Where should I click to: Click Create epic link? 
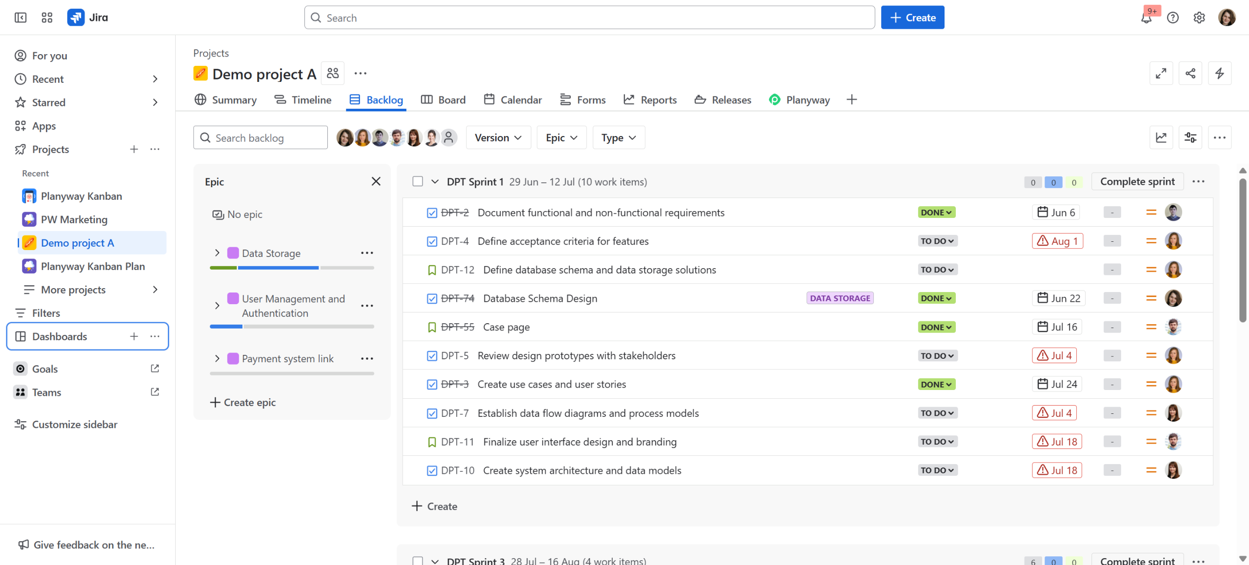243,402
